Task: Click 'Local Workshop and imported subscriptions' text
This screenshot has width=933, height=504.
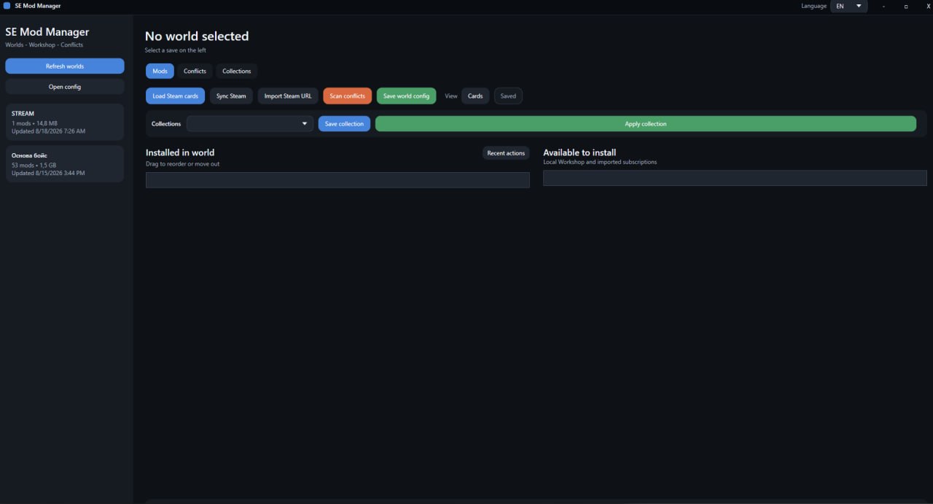Action: [x=600, y=162]
